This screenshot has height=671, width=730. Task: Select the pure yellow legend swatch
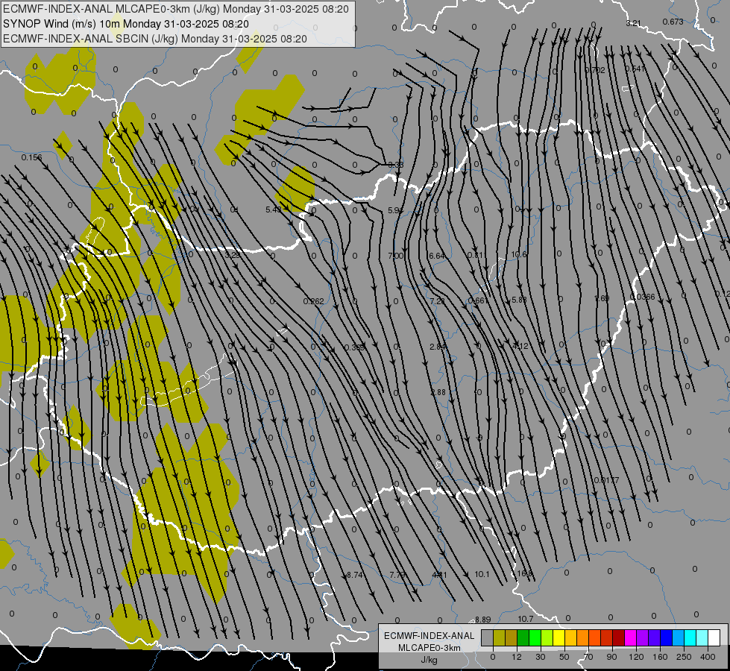558,638
